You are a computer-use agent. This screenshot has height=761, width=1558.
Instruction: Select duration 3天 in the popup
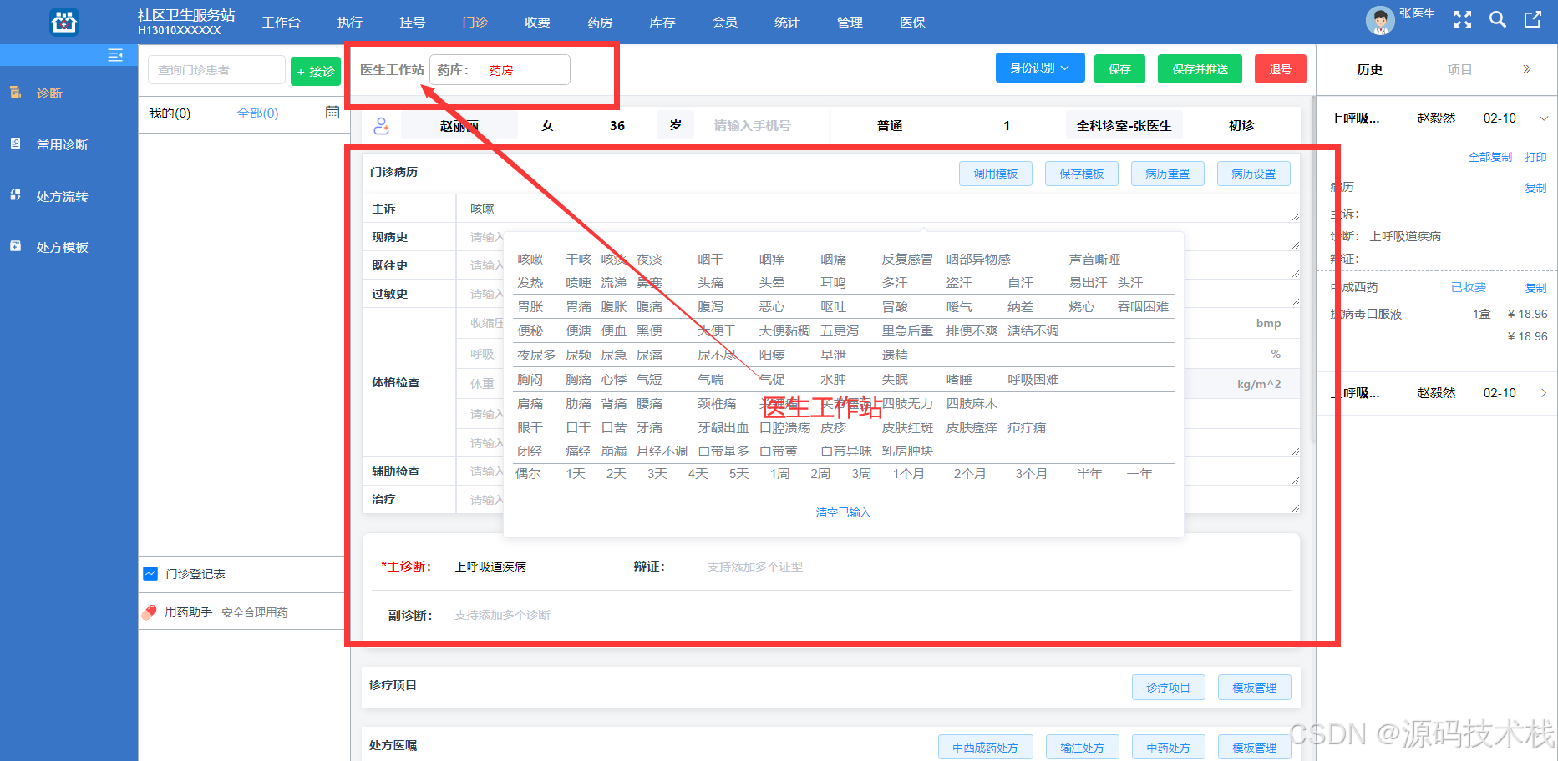[657, 474]
